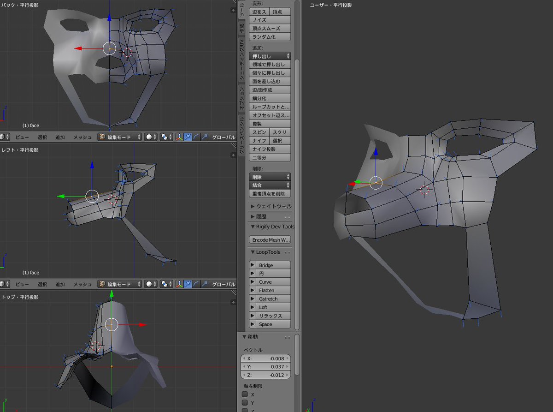
Task: Click tool shelf vertical scrollbar
Action: 297,194
